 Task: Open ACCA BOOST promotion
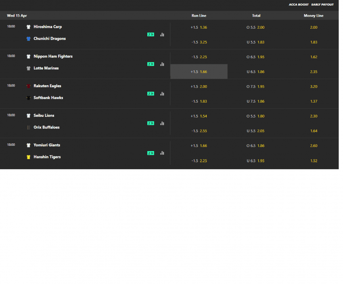pos(299,4)
